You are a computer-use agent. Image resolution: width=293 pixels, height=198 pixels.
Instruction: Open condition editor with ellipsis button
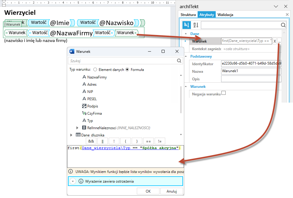tap(279, 41)
